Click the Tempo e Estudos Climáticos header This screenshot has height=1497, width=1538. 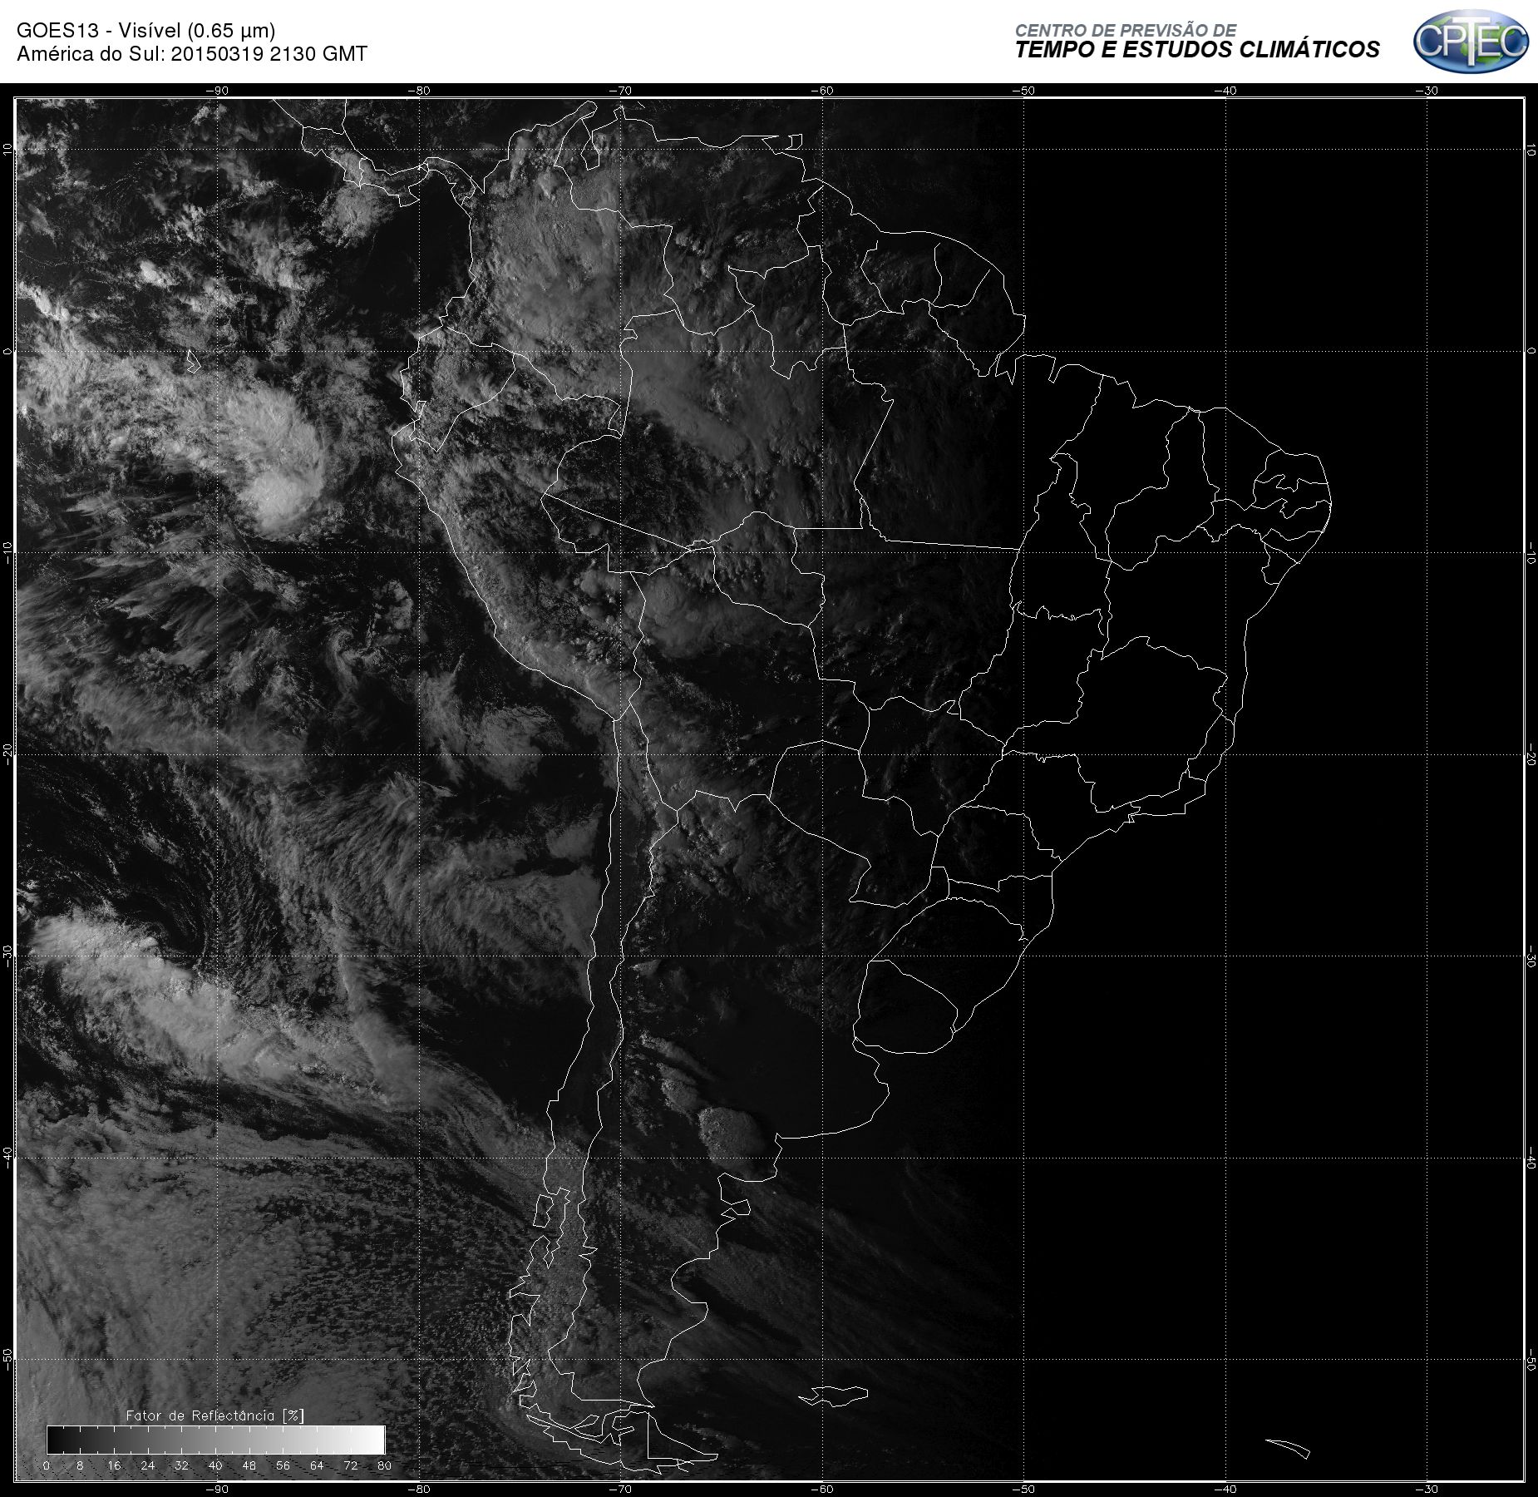[1197, 51]
